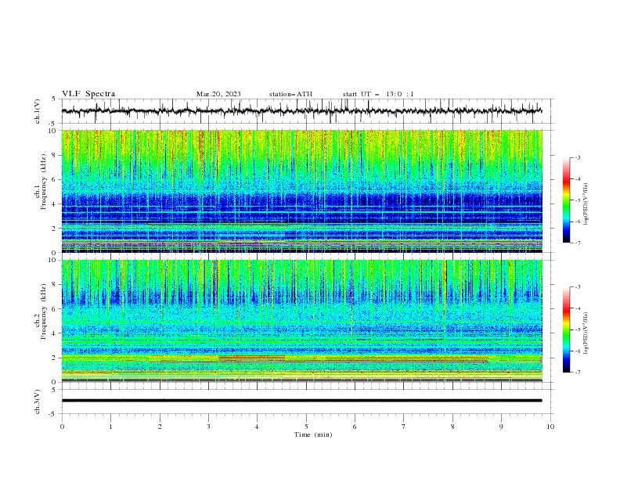Click the "8" kHz tick of ch.1 spectrogram
620x479 pixels.
click(x=55, y=155)
